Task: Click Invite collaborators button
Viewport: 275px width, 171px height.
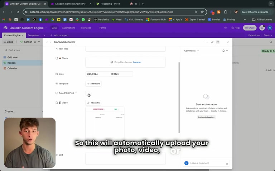Action: pyautogui.click(x=206, y=117)
